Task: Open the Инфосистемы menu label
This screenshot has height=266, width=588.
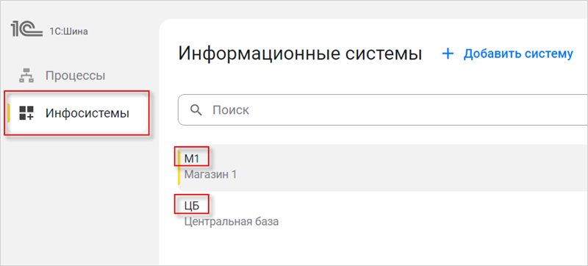Action: [87, 112]
